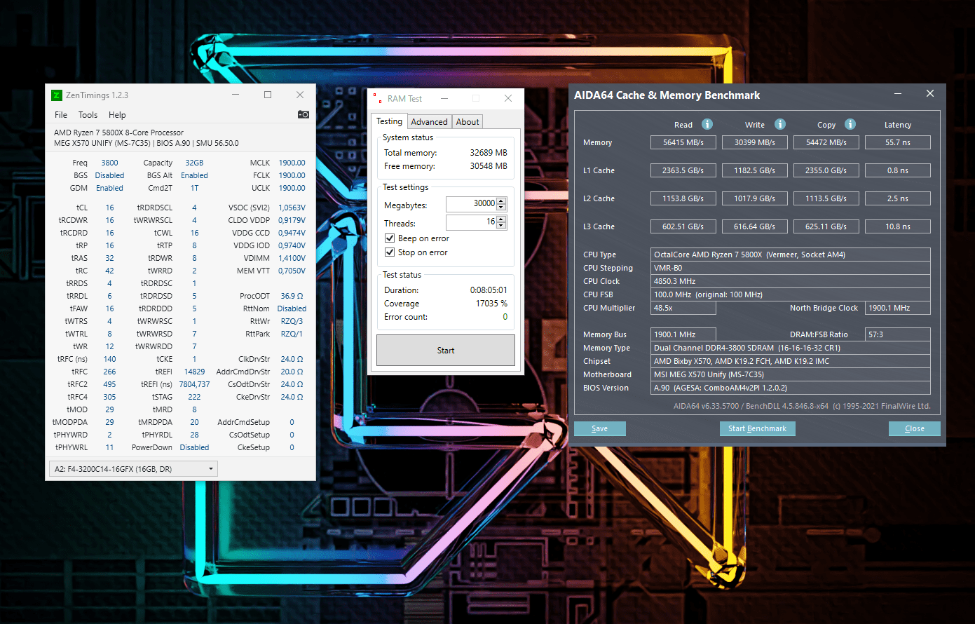
Task: Click the info icon next to Write
Action: 780,124
